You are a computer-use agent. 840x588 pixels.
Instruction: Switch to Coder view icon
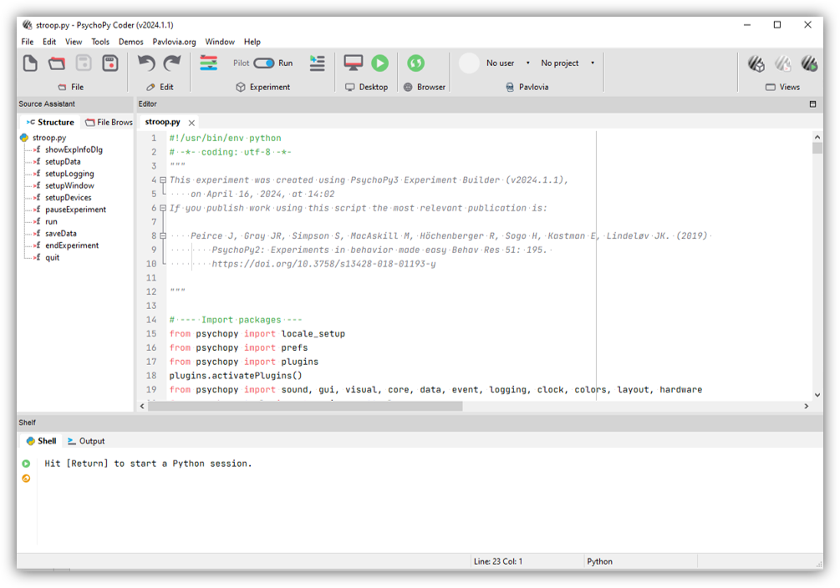(x=783, y=63)
